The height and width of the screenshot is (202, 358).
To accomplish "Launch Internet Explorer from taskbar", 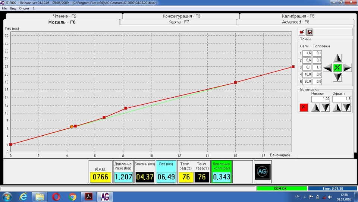I will click(23, 196).
